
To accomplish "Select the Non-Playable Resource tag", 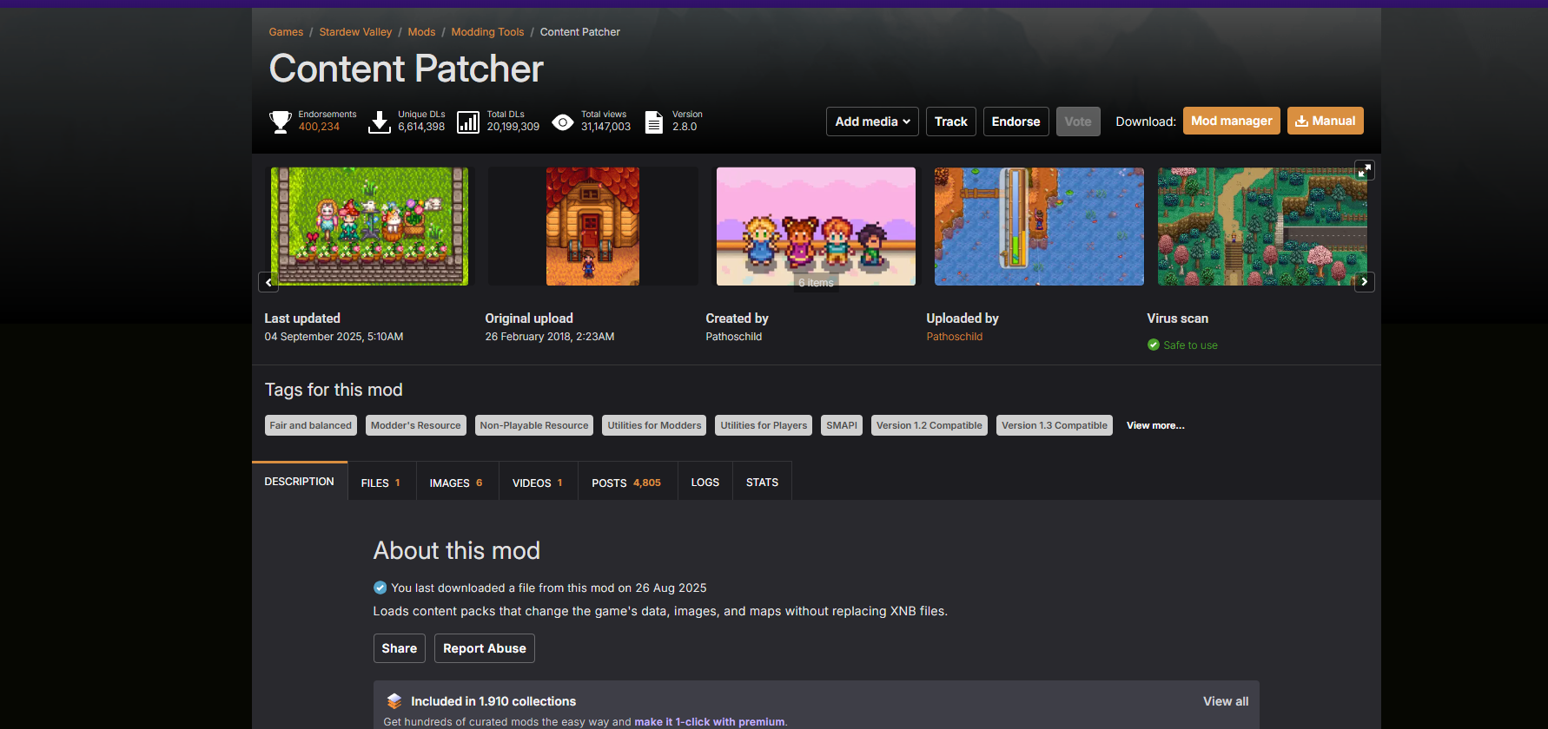I will click(534, 425).
